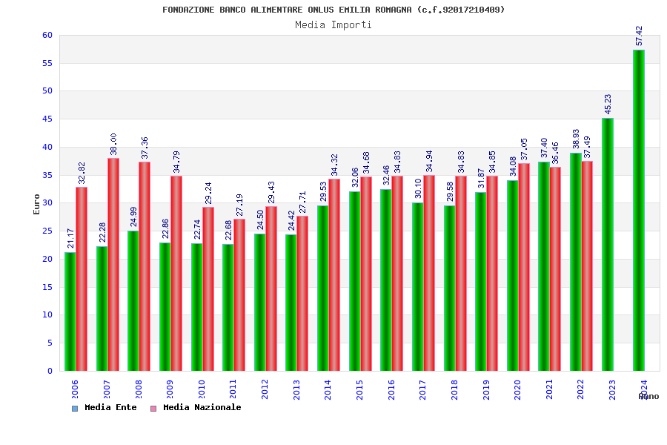Image resolution: width=667 pixels, height=445 pixels.
Task: Click the 29.24 value label
Action: [x=208, y=193]
